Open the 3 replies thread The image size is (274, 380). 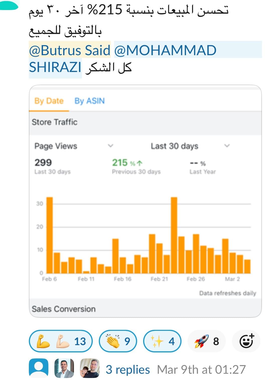(128, 369)
